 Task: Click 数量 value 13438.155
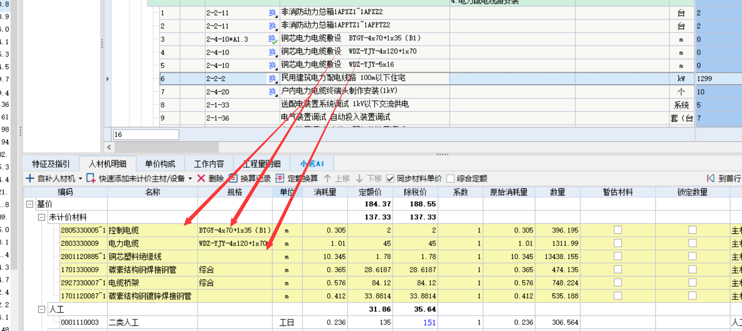point(561,256)
